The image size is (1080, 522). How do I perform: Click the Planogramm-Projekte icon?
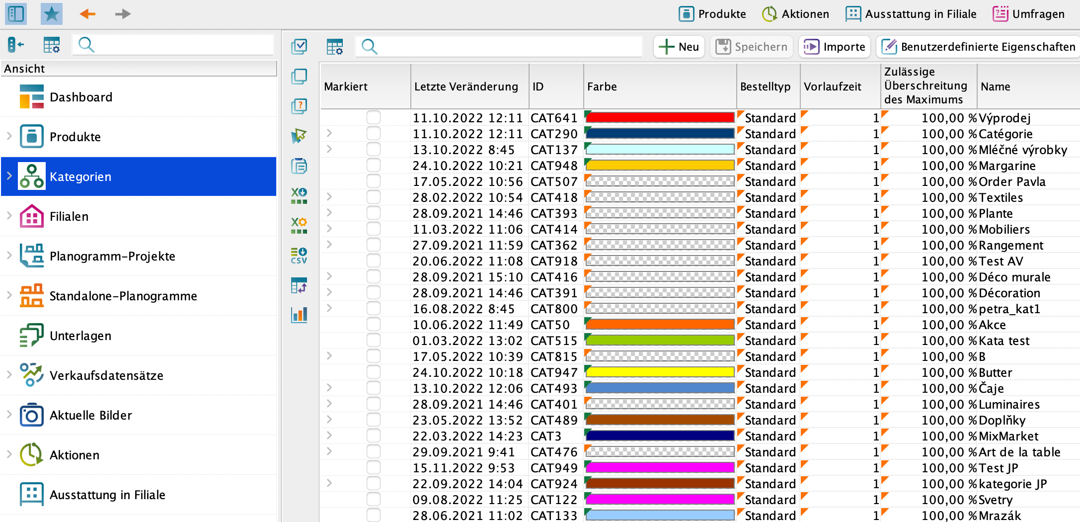[x=32, y=256]
